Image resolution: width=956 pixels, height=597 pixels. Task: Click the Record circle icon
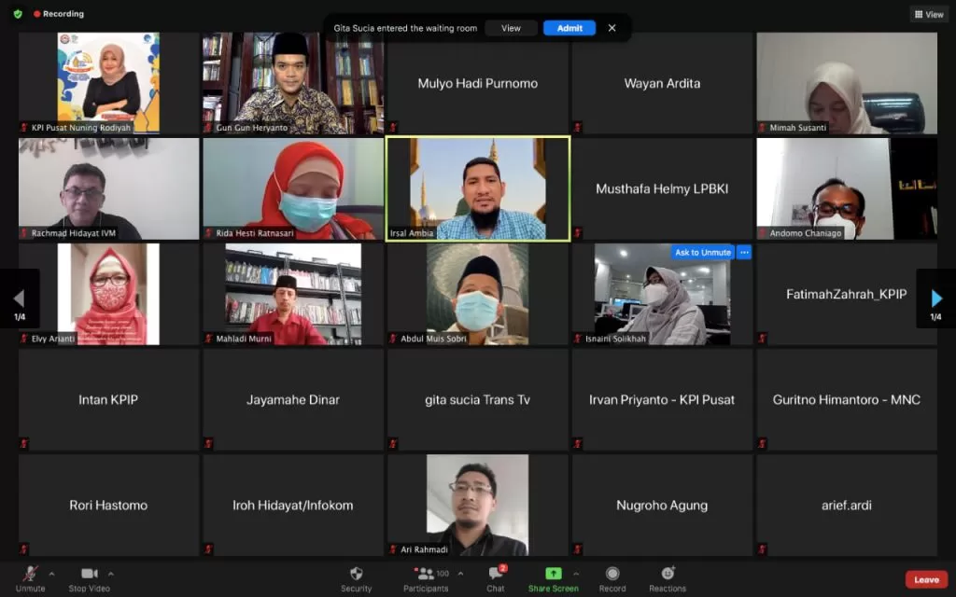pos(612,574)
